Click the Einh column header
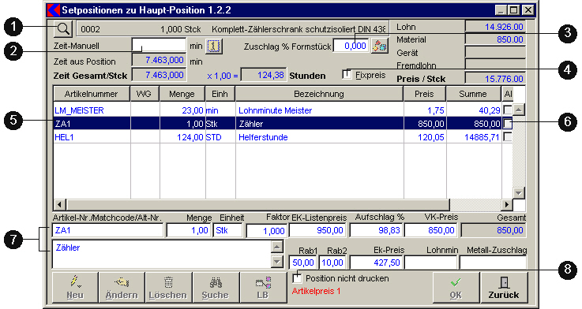 pyautogui.click(x=220, y=94)
